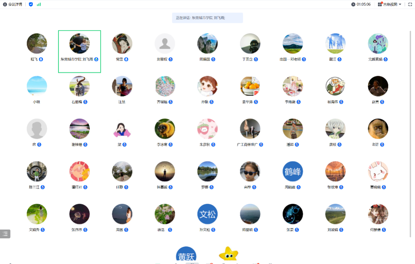Screen dimensions: 415x264
Task: Select the 鹤峰 avatar of 周鹤峰
Action: [293, 171]
